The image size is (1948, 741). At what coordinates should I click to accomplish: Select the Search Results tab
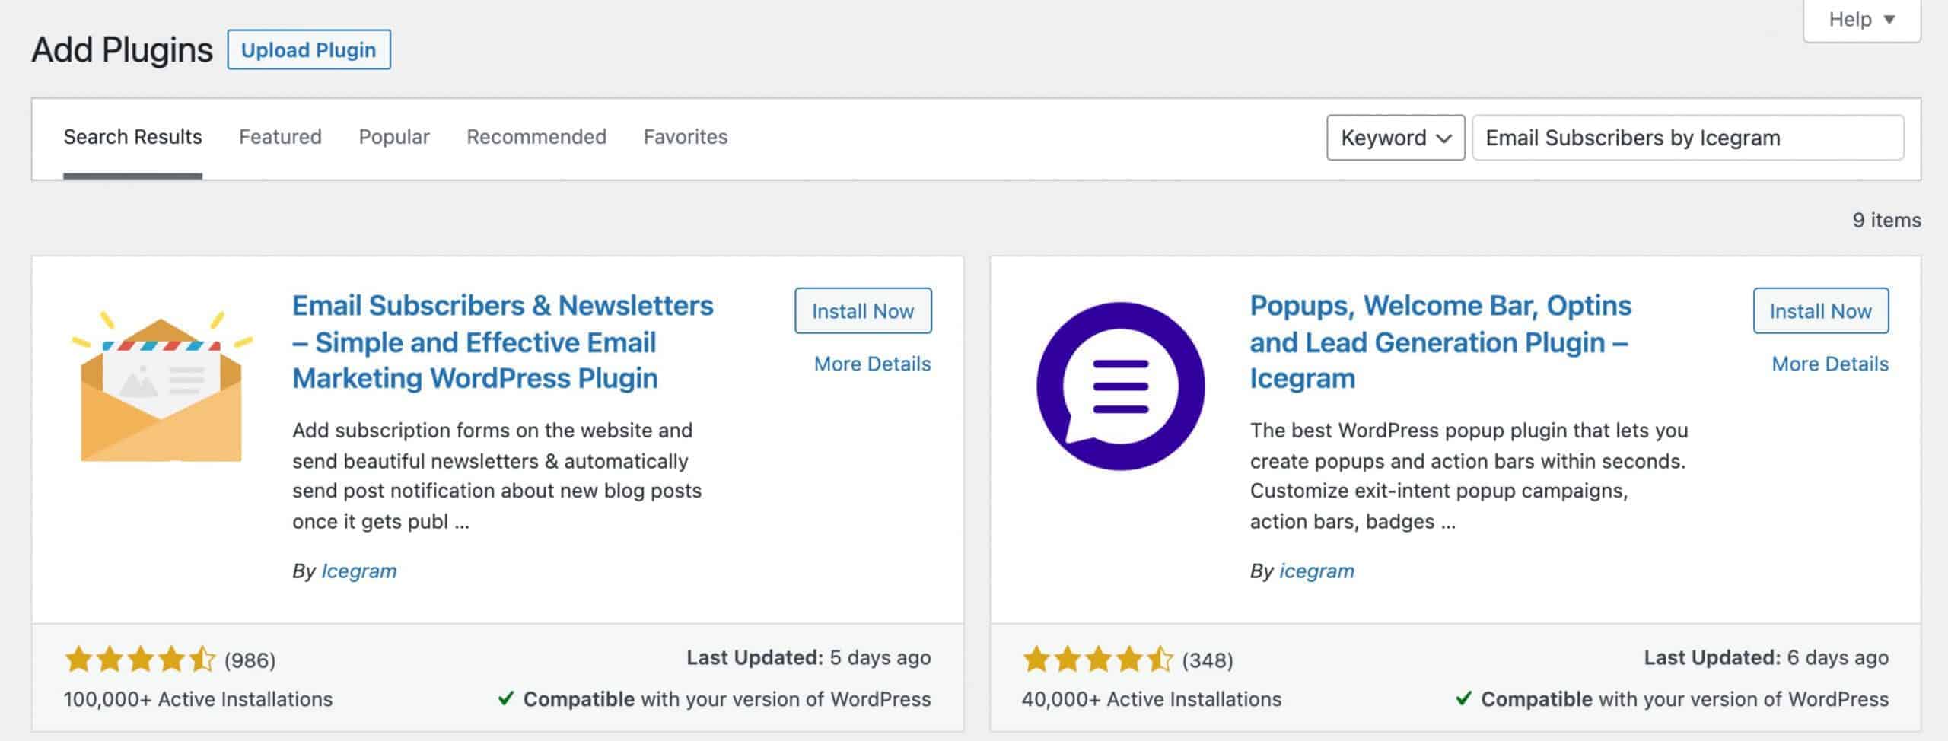click(132, 137)
